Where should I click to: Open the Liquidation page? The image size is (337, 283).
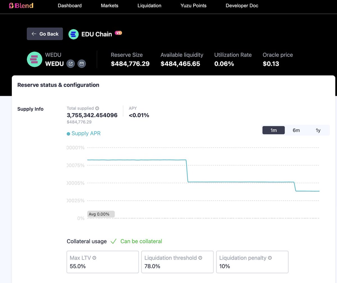[x=149, y=6]
